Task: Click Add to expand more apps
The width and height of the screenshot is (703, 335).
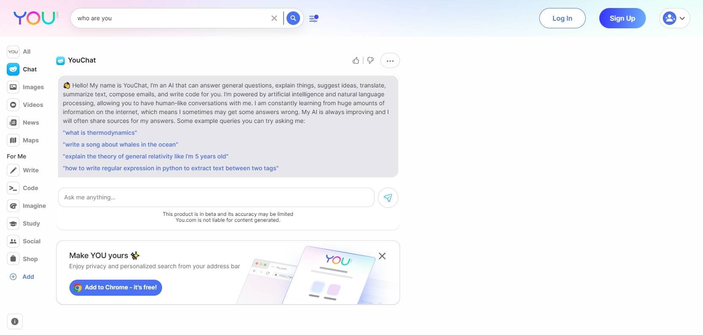Action: click(22, 277)
